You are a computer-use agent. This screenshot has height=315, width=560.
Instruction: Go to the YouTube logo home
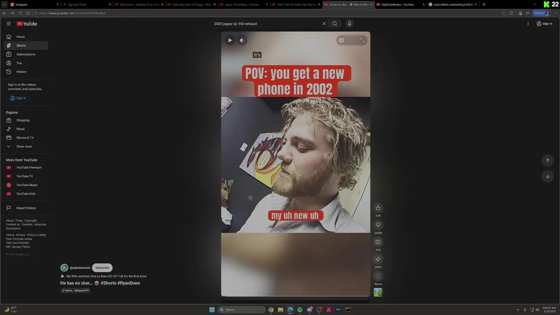click(x=27, y=24)
